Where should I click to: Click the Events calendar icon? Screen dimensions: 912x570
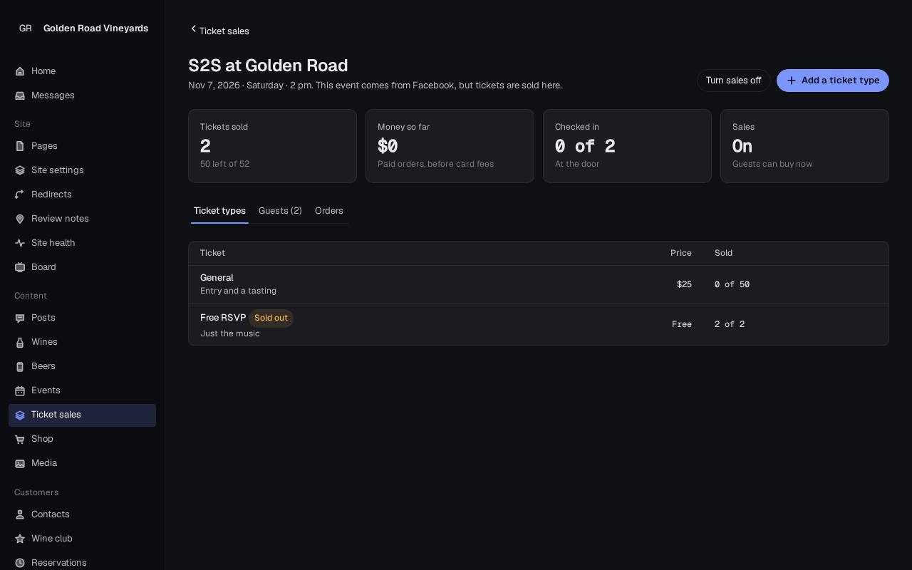tap(20, 390)
